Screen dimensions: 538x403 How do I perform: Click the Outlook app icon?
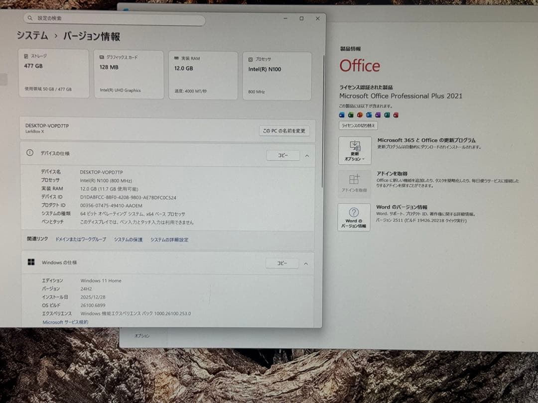pyautogui.click(x=369, y=115)
